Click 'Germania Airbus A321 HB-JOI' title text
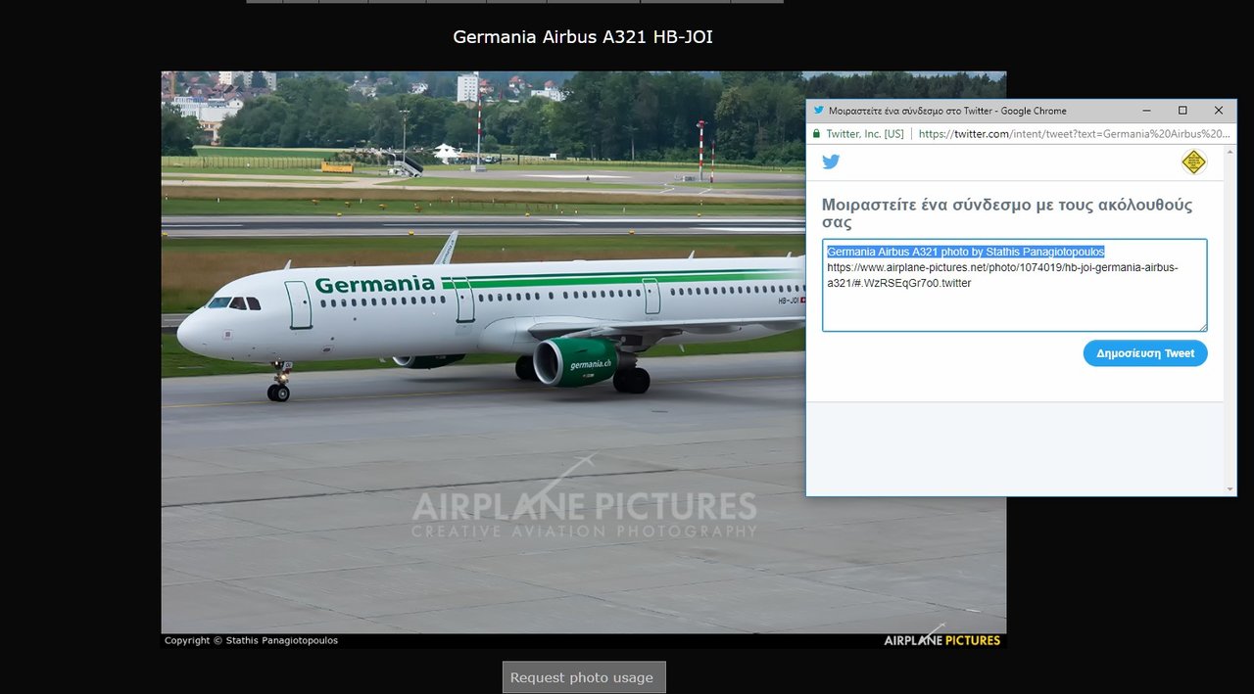 click(x=582, y=37)
